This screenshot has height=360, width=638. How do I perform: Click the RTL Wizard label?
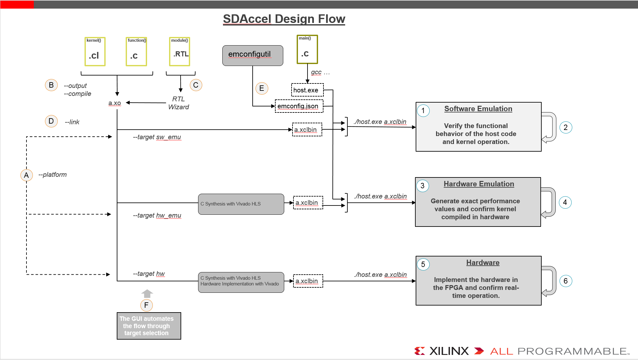pyautogui.click(x=179, y=103)
